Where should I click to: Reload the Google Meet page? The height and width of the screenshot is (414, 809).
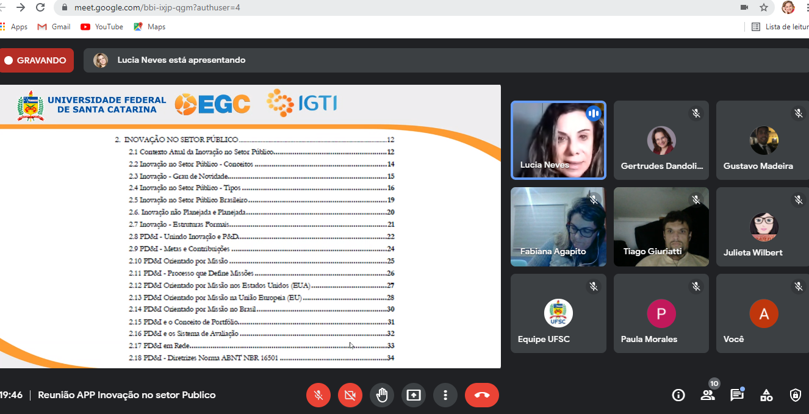(x=41, y=7)
